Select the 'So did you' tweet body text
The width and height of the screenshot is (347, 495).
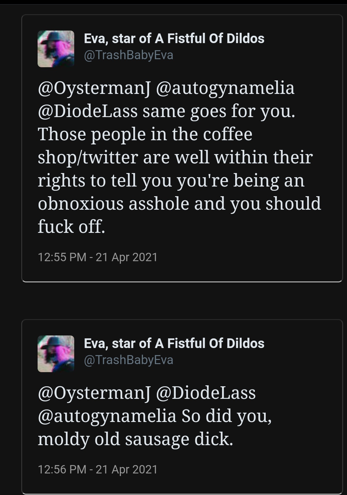click(x=155, y=416)
